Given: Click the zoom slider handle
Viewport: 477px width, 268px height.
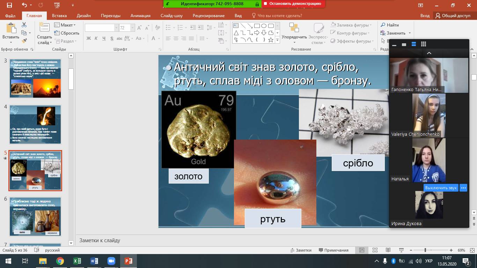Looking at the screenshot, I should click(425, 250).
